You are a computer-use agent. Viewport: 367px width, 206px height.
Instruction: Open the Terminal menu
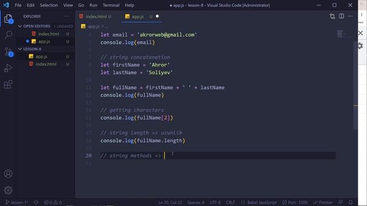[111, 5]
